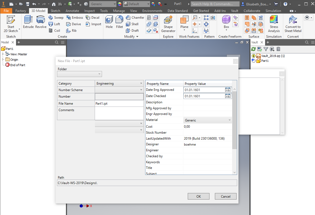
Task: Switch to the Sketch ribbon tab
Action: pyautogui.click(x=55, y=11)
